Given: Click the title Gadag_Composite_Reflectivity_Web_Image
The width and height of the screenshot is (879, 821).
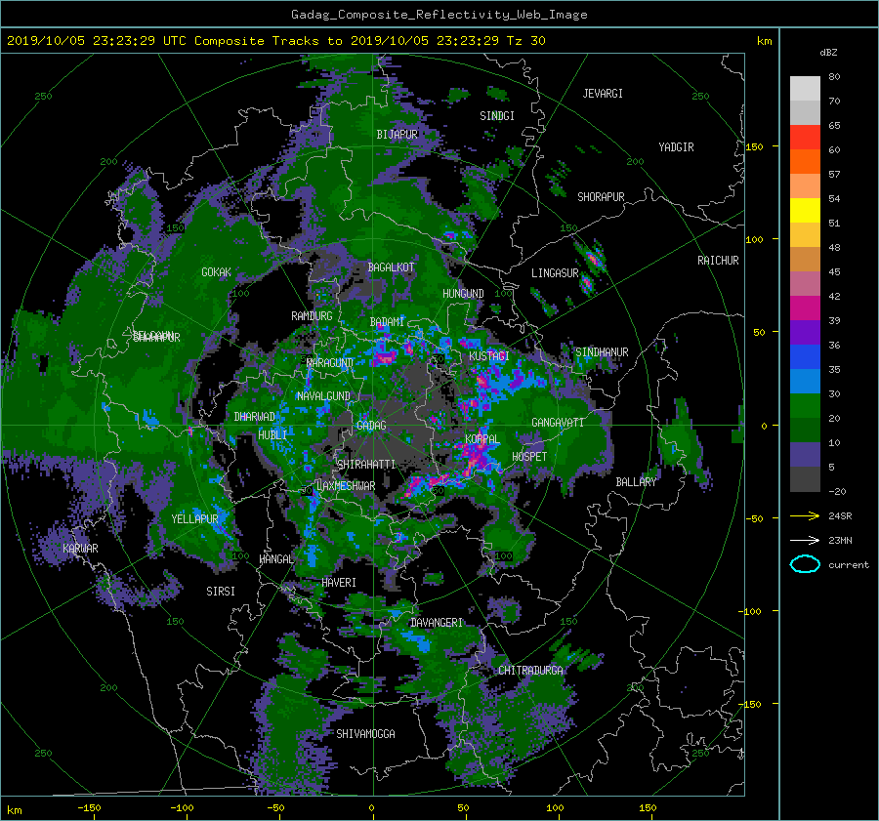Looking at the screenshot, I should (x=439, y=15).
